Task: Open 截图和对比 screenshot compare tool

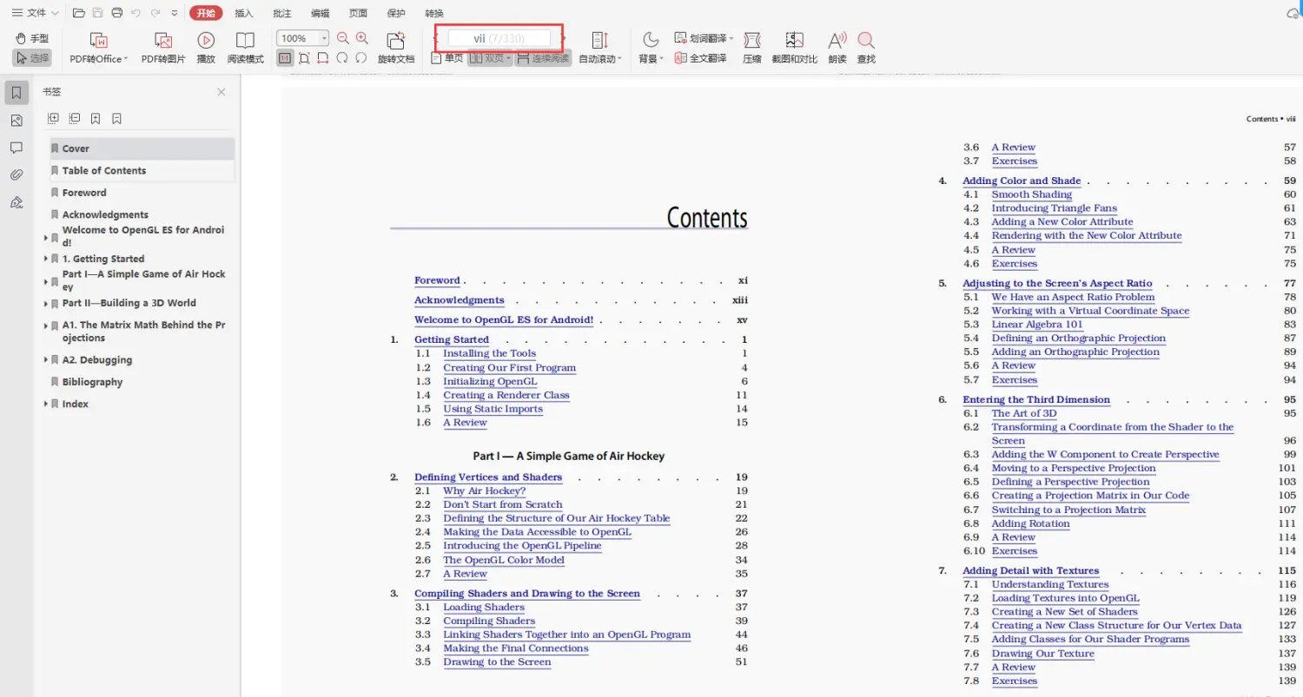Action: (x=795, y=48)
